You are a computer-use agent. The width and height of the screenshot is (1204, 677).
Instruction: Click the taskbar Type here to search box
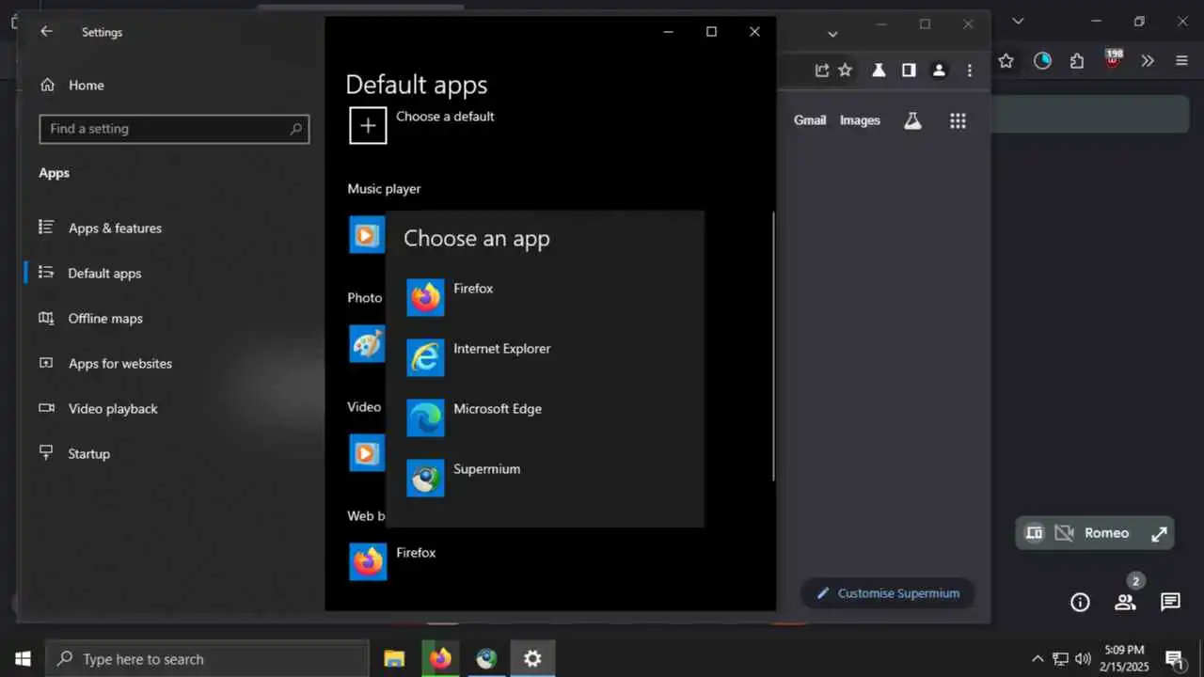click(207, 659)
